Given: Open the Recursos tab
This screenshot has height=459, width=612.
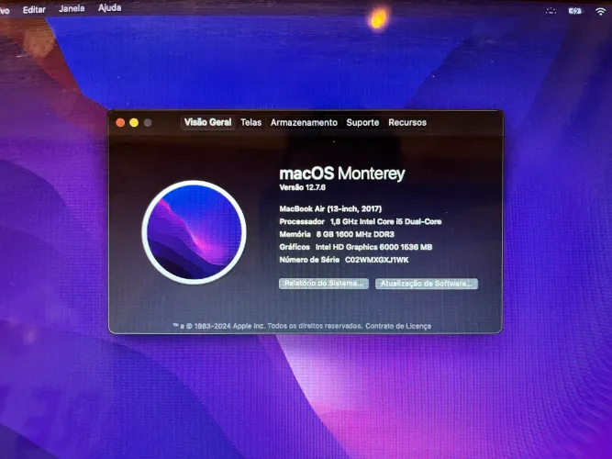Looking at the screenshot, I should [407, 122].
